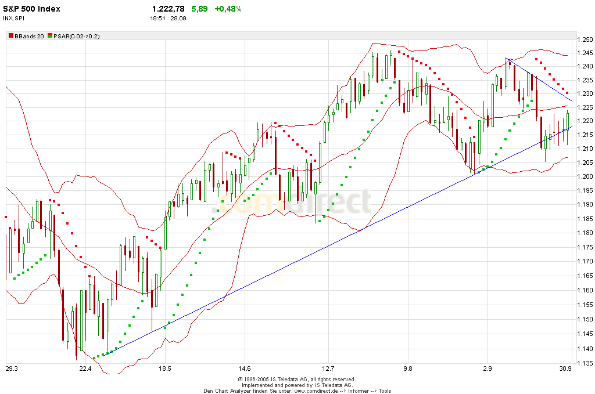Click the x-axis date label 22.4
595x394 pixels.
[x=86, y=368]
